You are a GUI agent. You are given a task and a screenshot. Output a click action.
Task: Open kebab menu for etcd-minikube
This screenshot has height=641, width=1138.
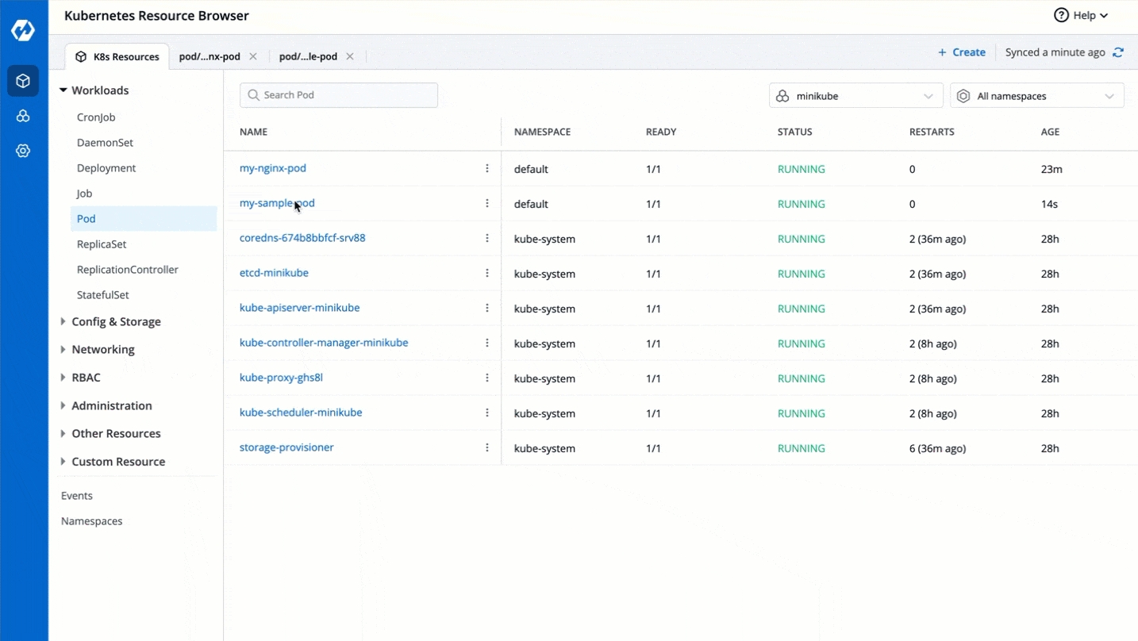pos(487,274)
